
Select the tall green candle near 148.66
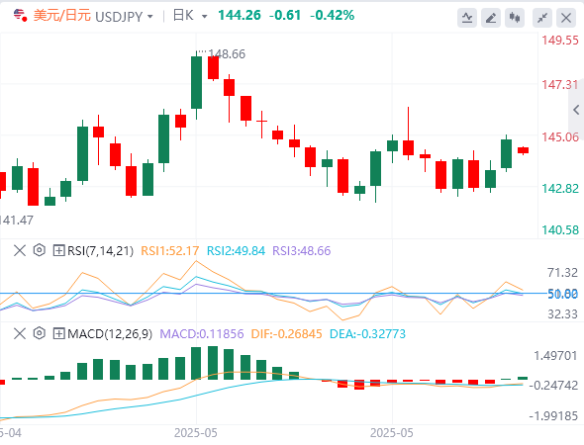click(x=196, y=83)
